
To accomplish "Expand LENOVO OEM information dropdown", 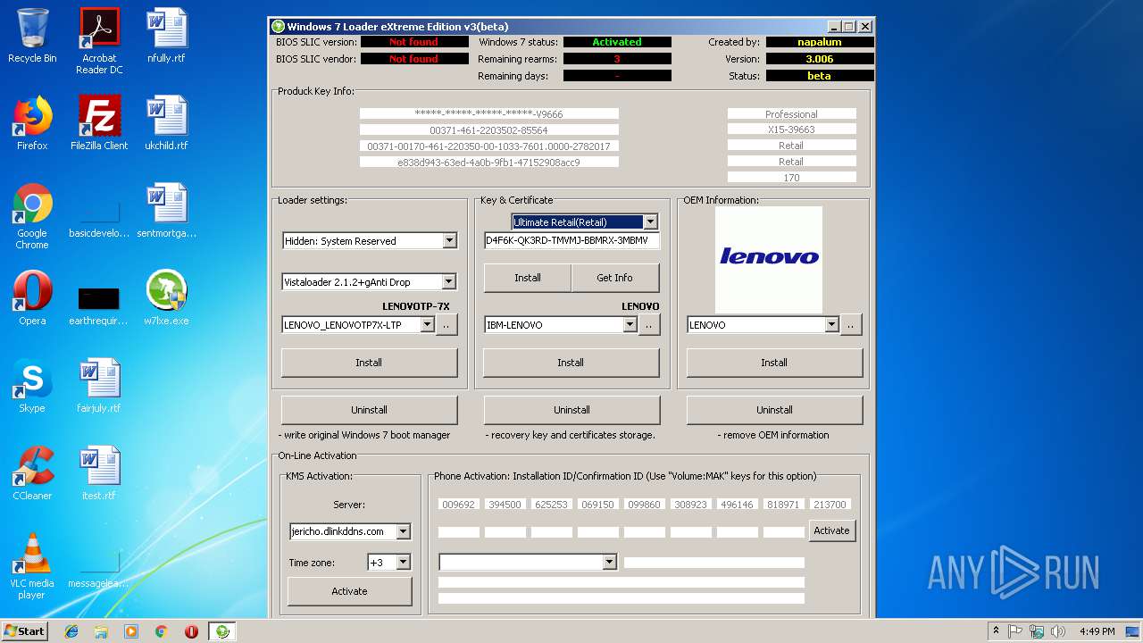I will [x=832, y=325].
